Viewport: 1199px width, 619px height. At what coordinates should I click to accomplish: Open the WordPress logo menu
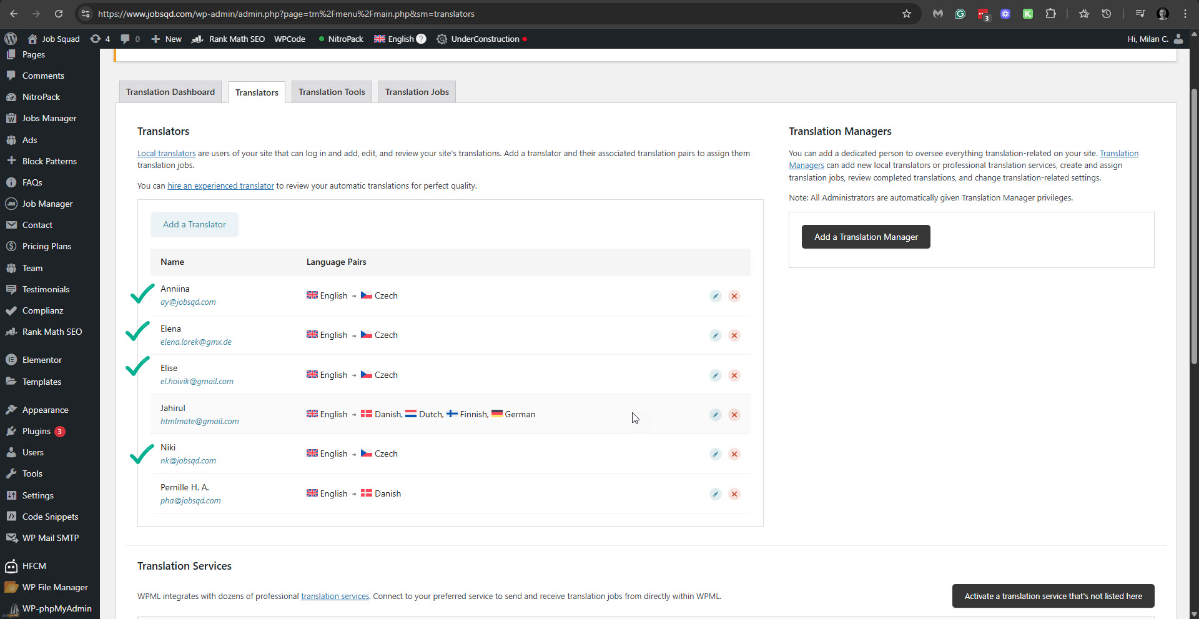point(11,39)
